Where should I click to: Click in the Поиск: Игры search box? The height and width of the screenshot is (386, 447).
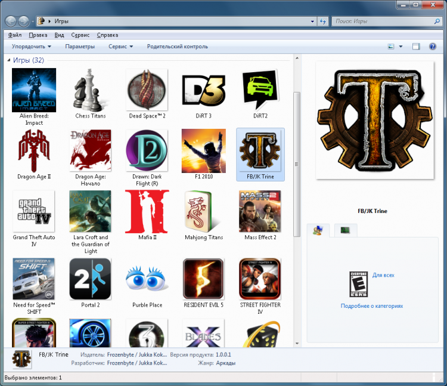(x=382, y=21)
